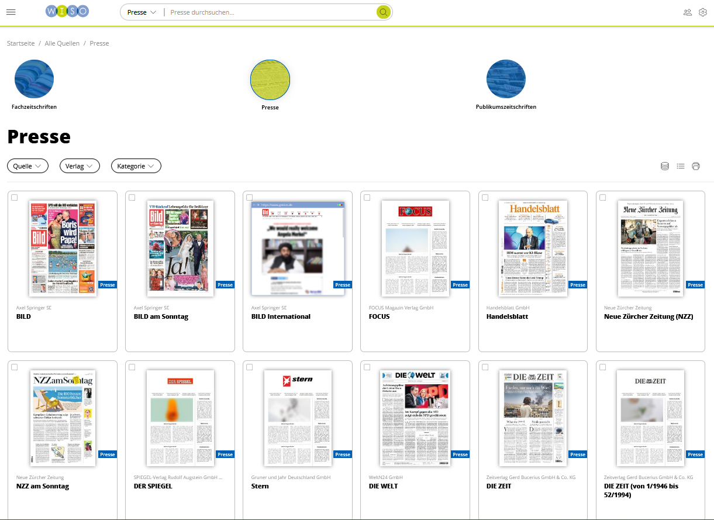Tick the BILD am Sonntag checkbox
This screenshot has height=520, width=714.
click(x=132, y=198)
